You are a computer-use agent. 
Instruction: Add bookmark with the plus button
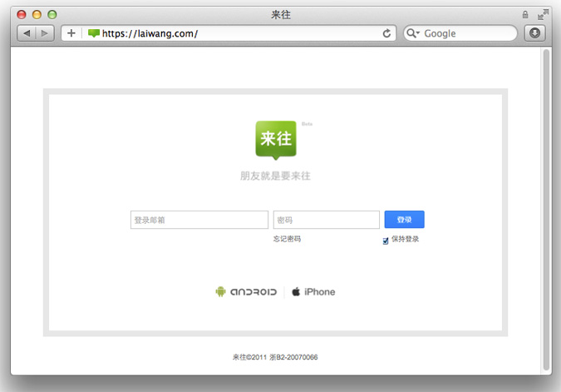(x=71, y=33)
